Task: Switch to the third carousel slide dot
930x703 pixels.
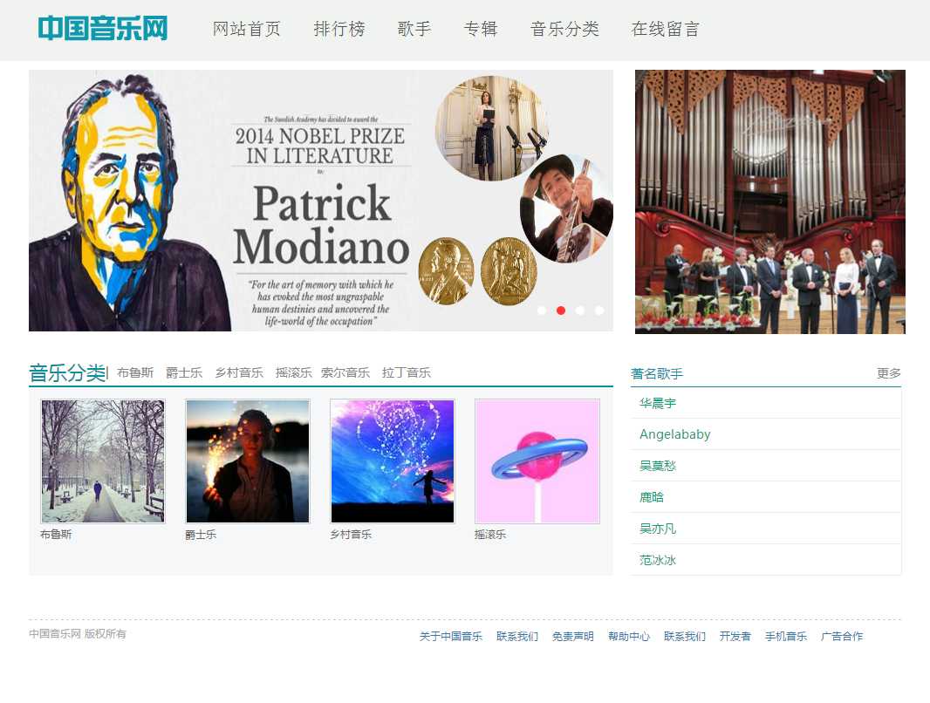Action: [580, 311]
